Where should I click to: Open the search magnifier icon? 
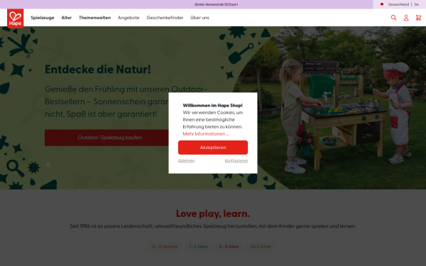393,18
